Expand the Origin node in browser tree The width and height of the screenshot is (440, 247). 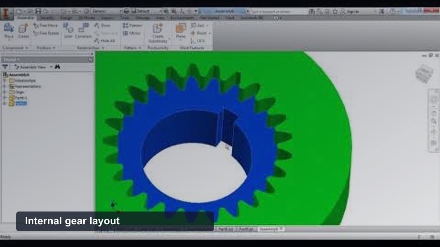point(5,92)
